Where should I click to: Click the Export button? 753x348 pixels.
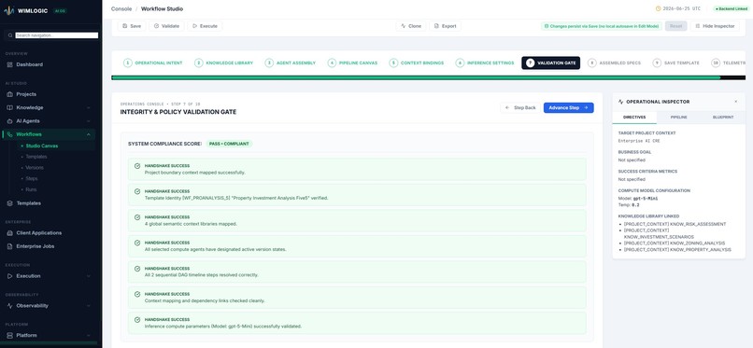click(x=446, y=26)
